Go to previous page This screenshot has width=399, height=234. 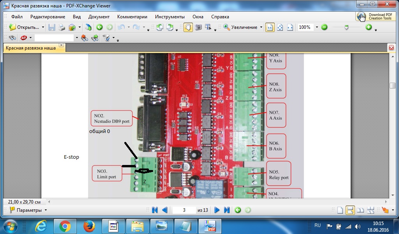pyautogui.click(x=165, y=210)
